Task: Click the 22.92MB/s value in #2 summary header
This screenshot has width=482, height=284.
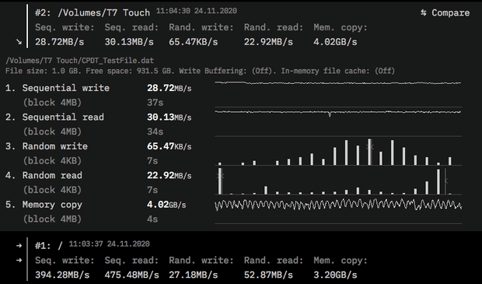Action: point(268,42)
